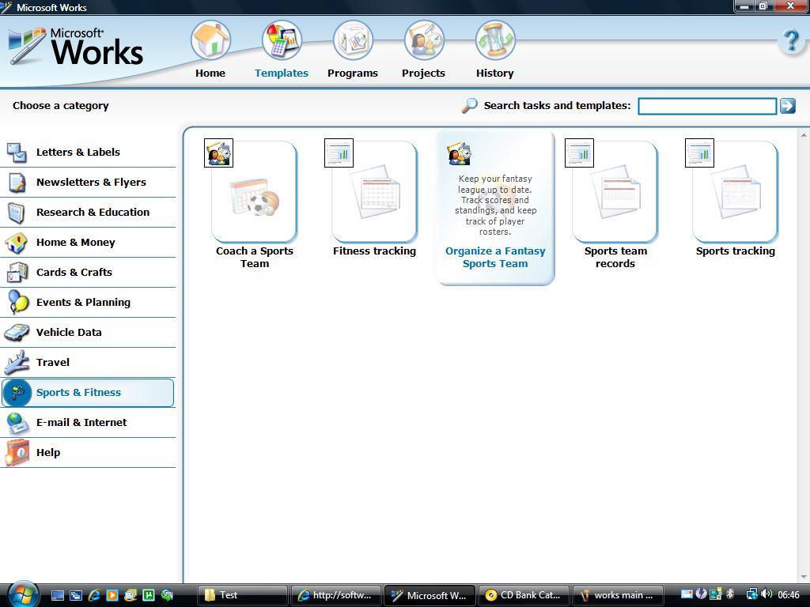Viewport: 810px width, 607px height.
Task: Click the scroll down arrow in template pane
Action: coord(804,578)
